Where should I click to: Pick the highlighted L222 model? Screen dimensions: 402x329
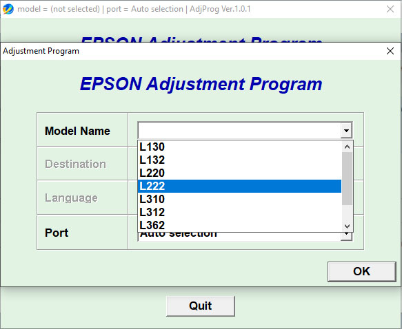[x=239, y=186]
